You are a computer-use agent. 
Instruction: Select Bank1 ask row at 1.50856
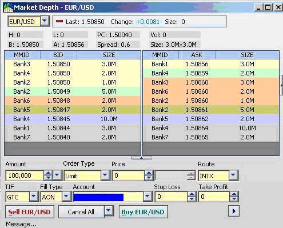[x=211, y=64]
